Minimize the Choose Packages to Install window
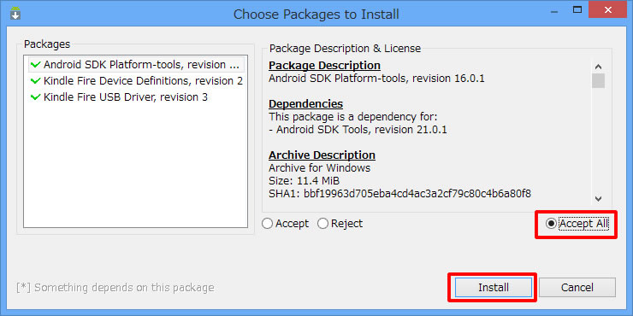Screen dimensions: 633x316 tap(556, 10)
